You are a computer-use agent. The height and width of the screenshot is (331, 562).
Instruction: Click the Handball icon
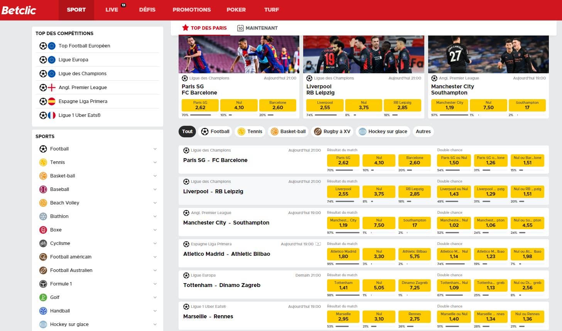pos(43,311)
